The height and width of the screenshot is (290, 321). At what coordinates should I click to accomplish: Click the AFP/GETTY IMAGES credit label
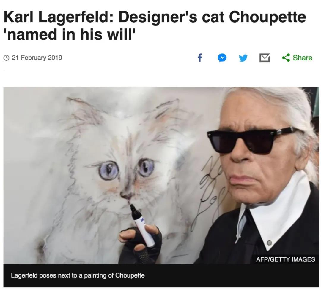[285, 259]
